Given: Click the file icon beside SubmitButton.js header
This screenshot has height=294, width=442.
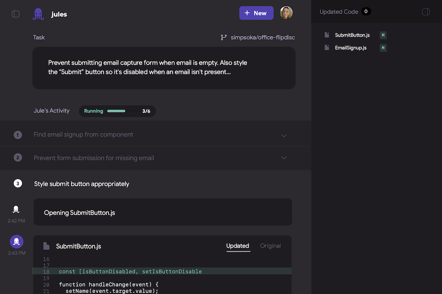Looking at the screenshot, I should (46, 246).
